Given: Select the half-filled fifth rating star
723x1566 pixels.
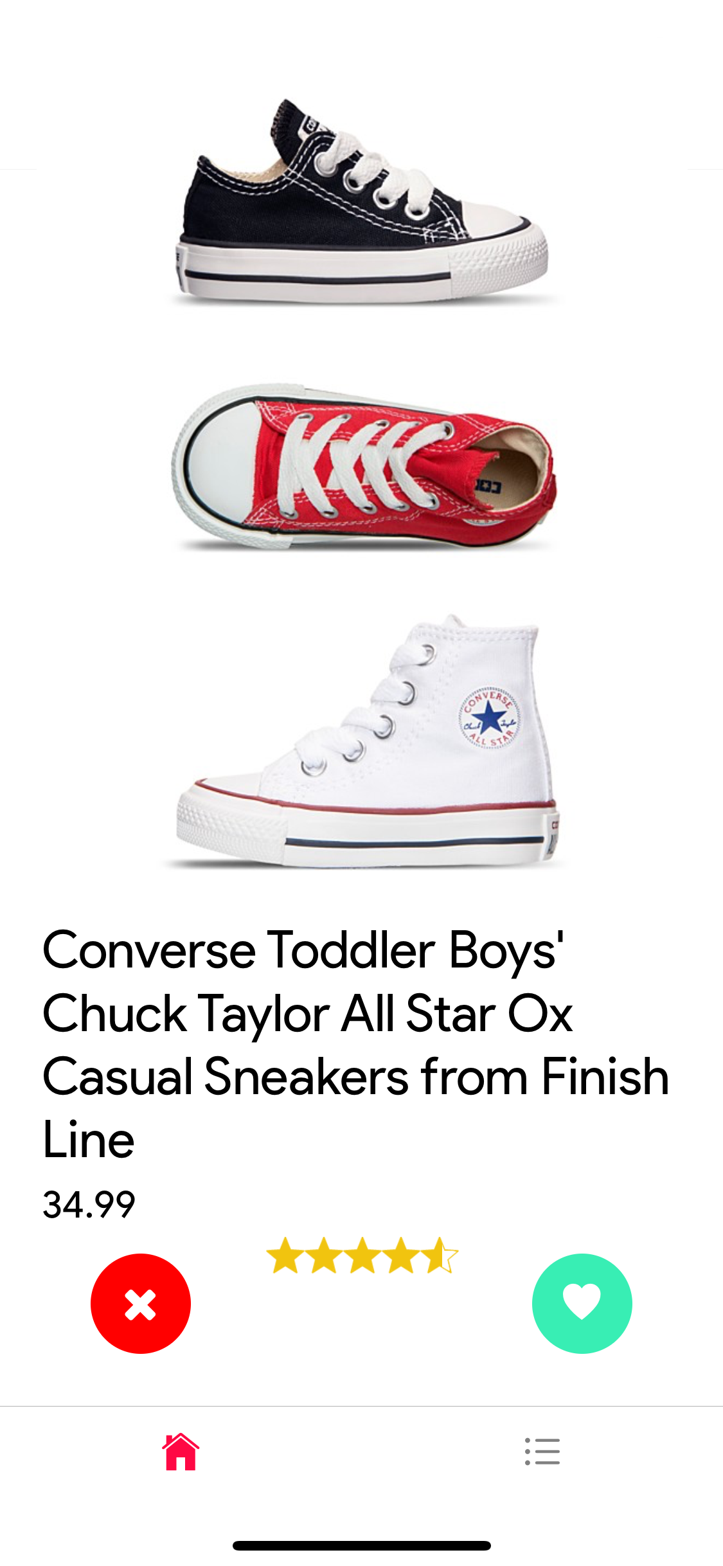Looking at the screenshot, I should click(x=440, y=1255).
